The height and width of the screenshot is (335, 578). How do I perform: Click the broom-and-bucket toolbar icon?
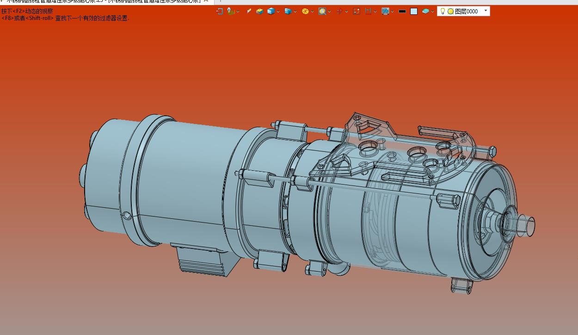[231, 11]
